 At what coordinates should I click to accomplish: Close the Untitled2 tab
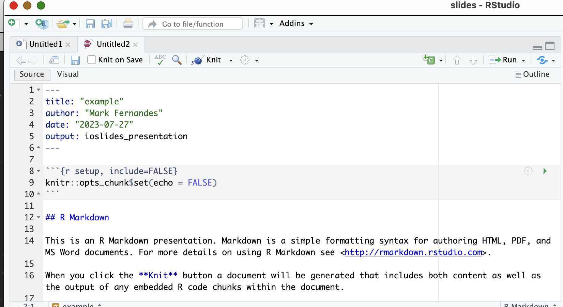[135, 45]
